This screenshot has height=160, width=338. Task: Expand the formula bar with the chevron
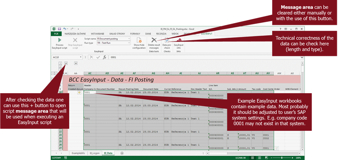302,57
